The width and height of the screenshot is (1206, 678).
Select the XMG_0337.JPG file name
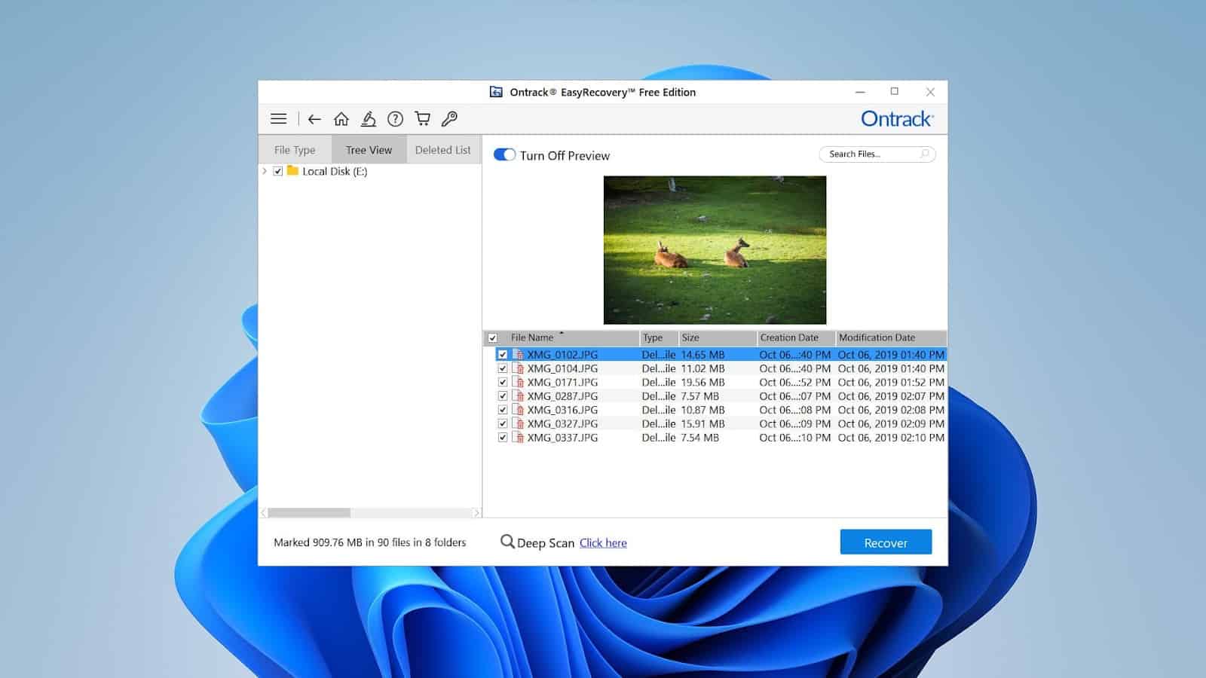562,437
